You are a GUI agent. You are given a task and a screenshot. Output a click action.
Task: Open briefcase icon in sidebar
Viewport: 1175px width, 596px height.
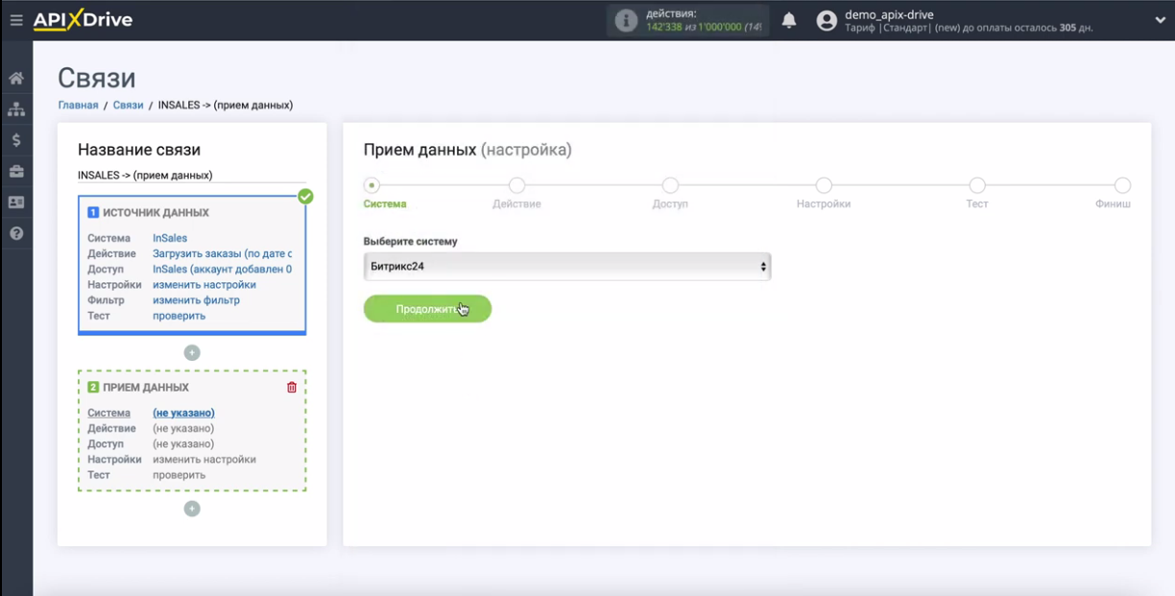click(x=16, y=172)
